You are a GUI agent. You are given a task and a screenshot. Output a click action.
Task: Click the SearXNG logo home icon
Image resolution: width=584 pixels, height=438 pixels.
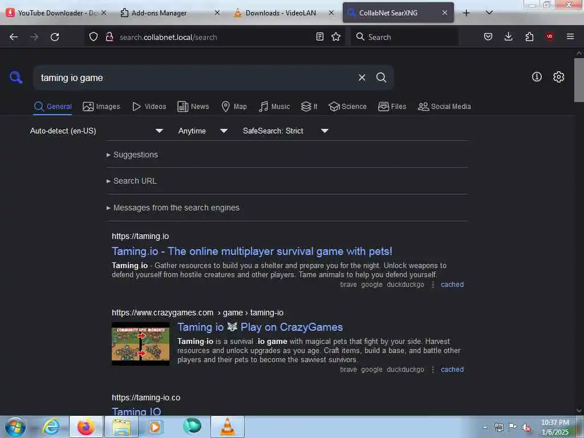(x=16, y=78)
